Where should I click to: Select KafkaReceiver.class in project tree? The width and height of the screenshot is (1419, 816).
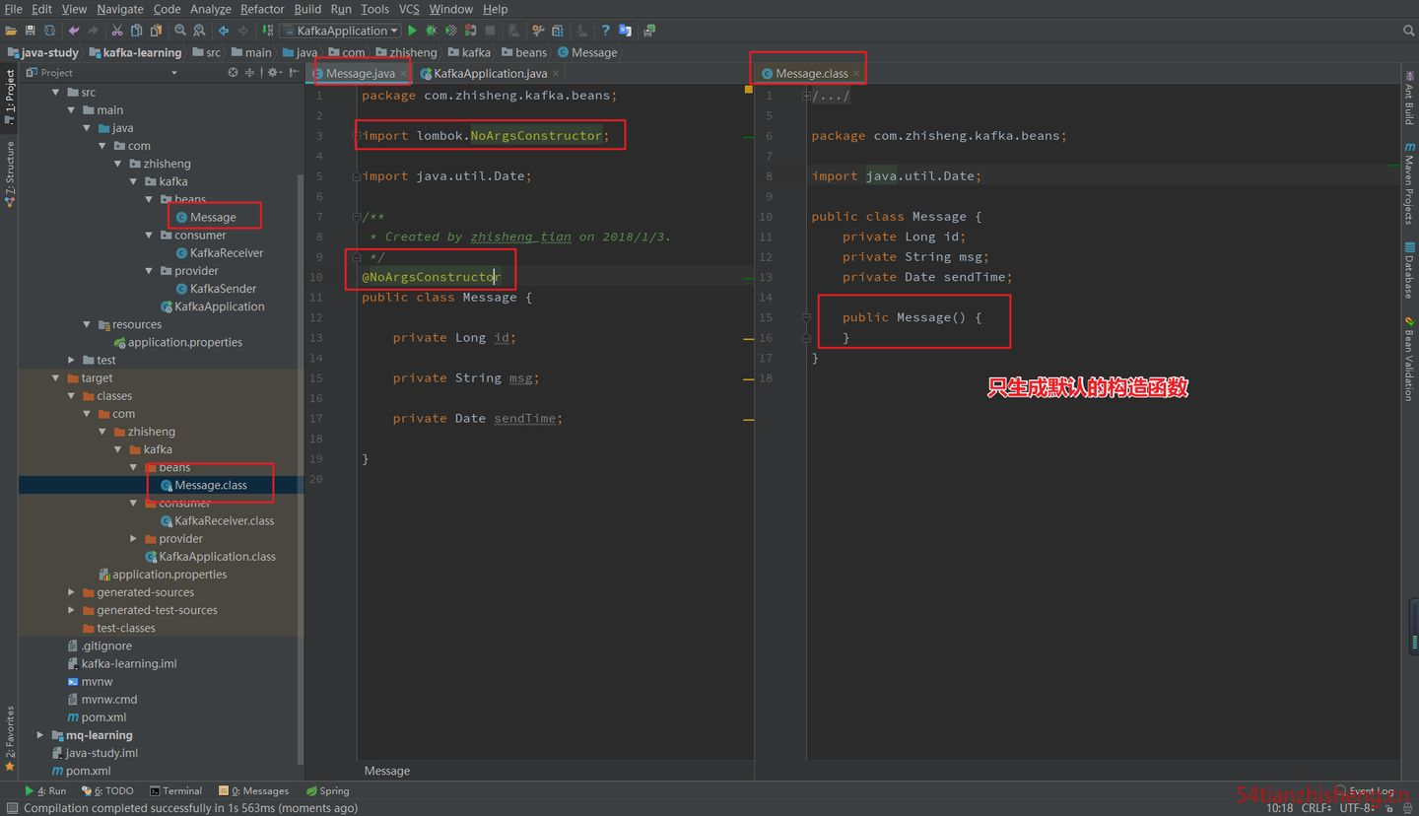(x=217, y=520)
